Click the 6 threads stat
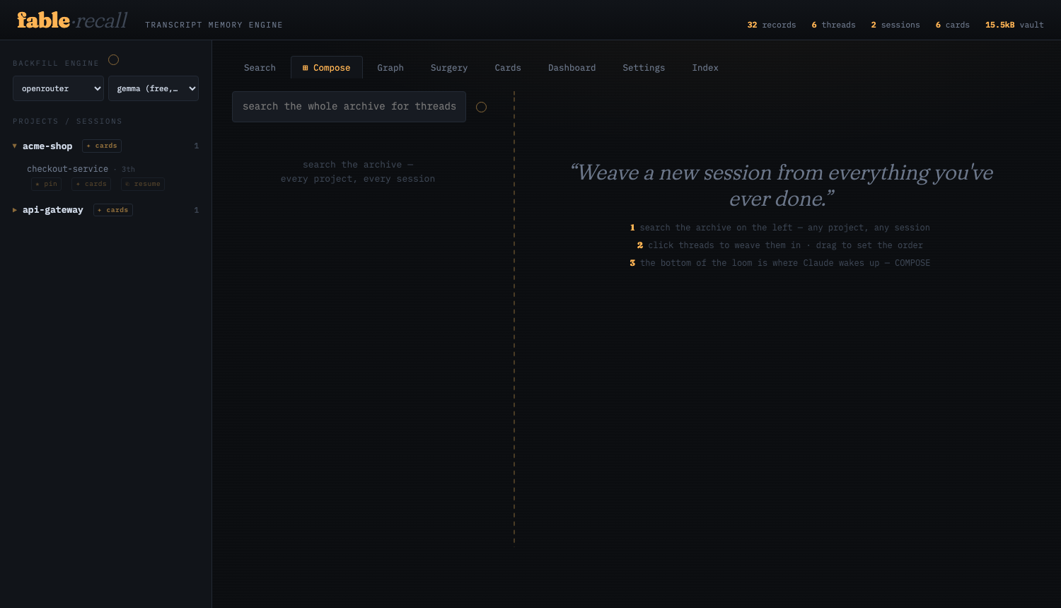This screenshot has width=1061, height=608. point(833,25)
